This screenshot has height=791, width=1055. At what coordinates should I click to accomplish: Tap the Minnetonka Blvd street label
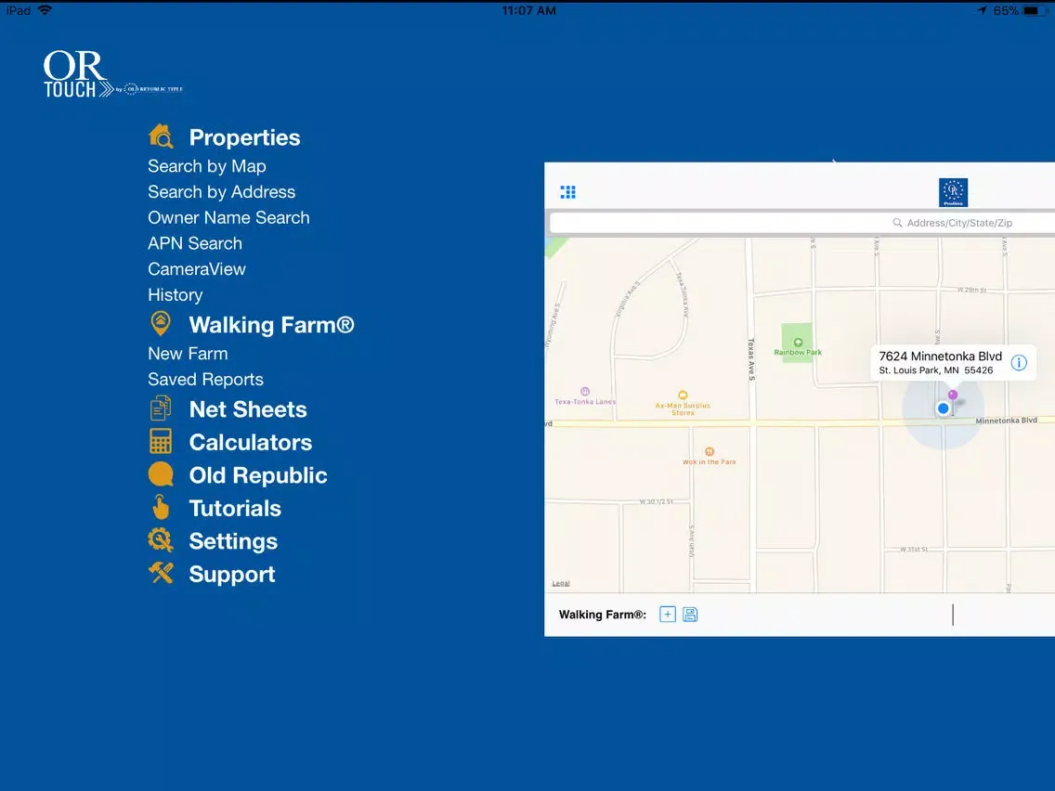(1006, 421)
